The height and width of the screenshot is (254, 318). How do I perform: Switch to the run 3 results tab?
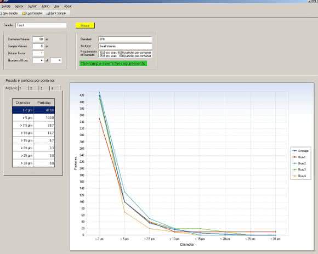(44, 88)
